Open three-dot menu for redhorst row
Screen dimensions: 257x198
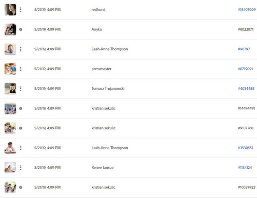(21, 10)
